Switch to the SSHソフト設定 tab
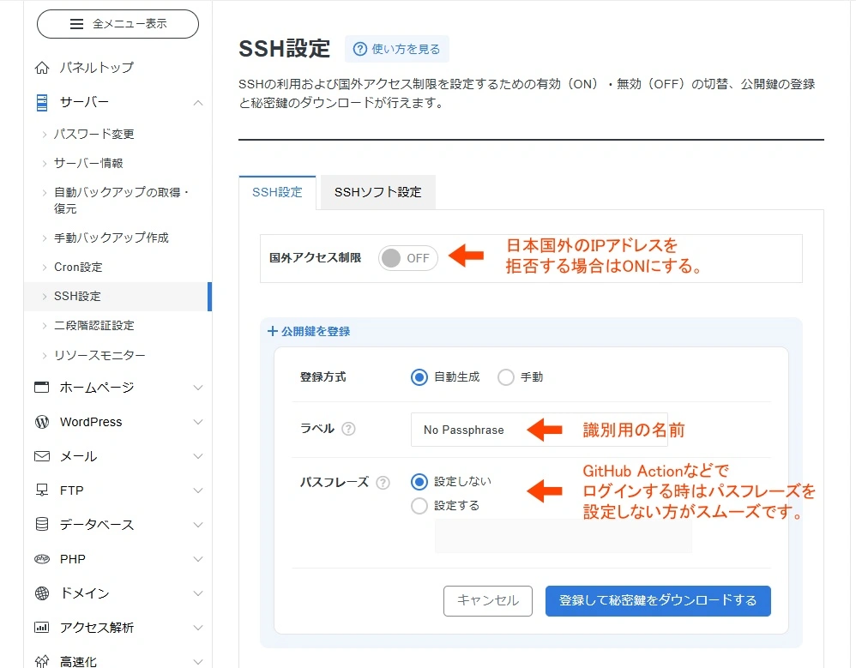Viewport: 856px width, 668px height. (377, 192)
